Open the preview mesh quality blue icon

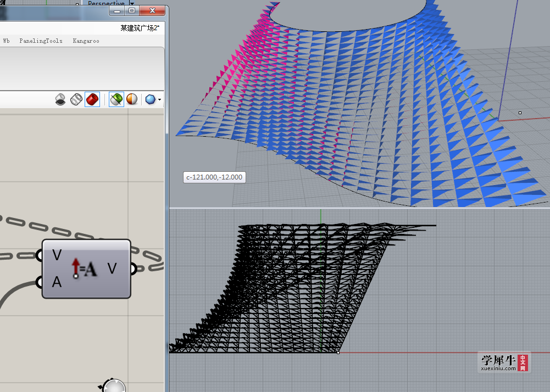click(150, 99)
